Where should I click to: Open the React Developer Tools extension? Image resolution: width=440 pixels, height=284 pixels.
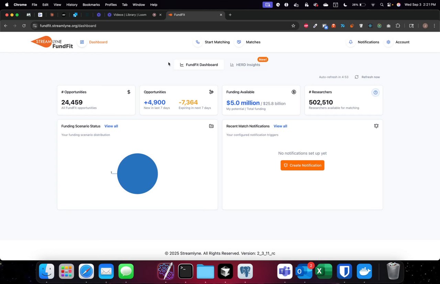(x=370, y=26)
